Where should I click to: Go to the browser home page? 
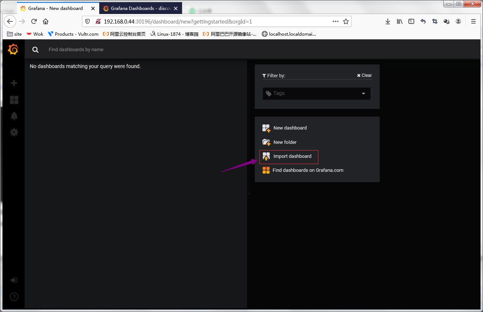click(x=46, y=21)
